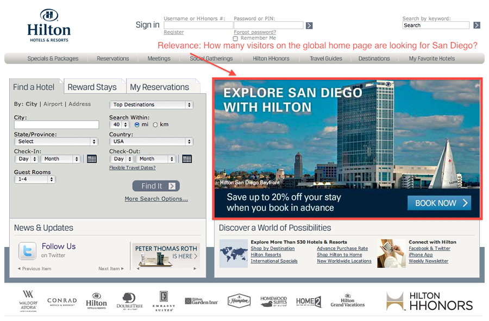Open the Waldorf Astoria brand logo
Viewport: 489px width, 321px height.
(x=28, y=301)
